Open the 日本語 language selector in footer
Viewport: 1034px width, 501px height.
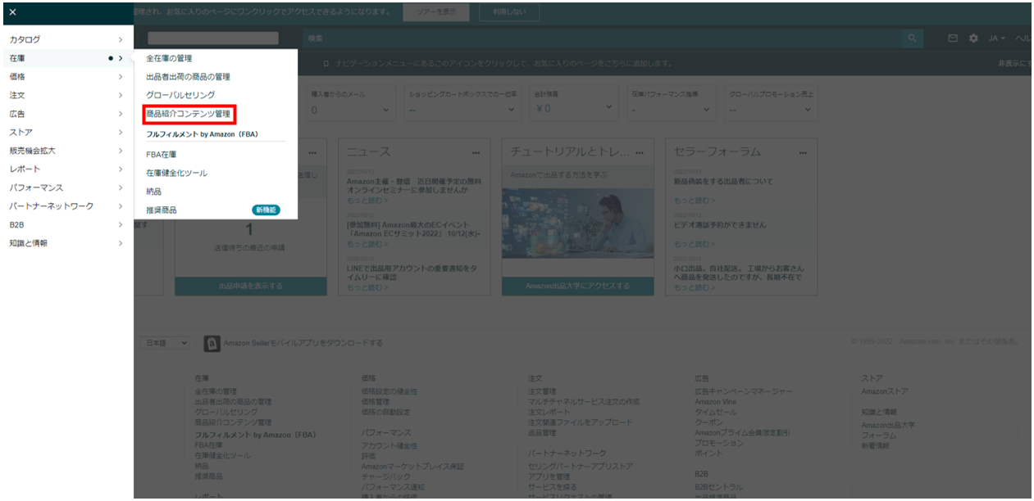(x=166, y=343)
